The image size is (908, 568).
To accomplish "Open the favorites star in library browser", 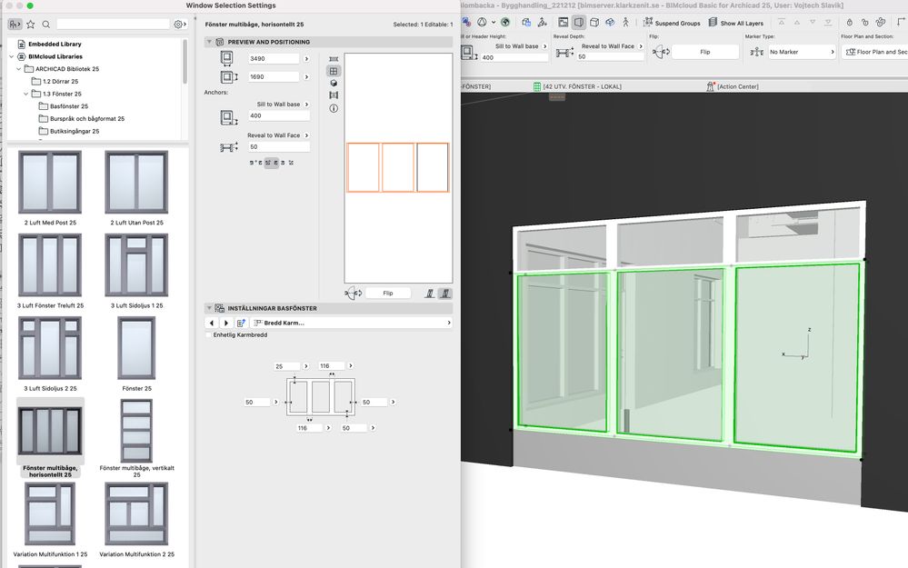I will pos(31,24).
